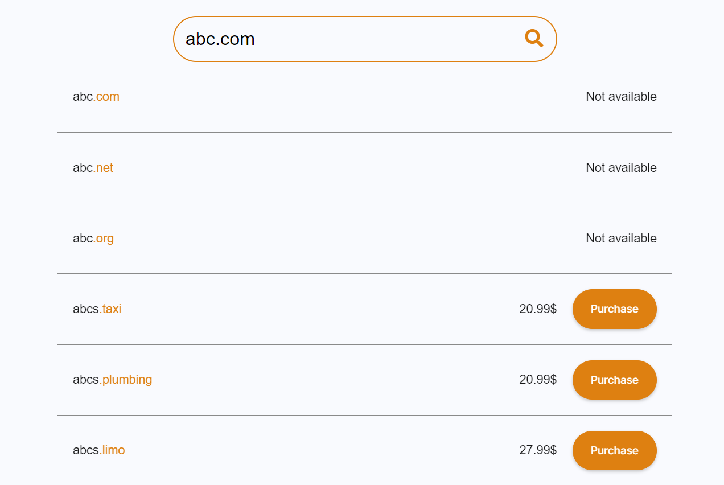
Task: Click the 20.99$ price for abcs.taxi
Action: 537,309
